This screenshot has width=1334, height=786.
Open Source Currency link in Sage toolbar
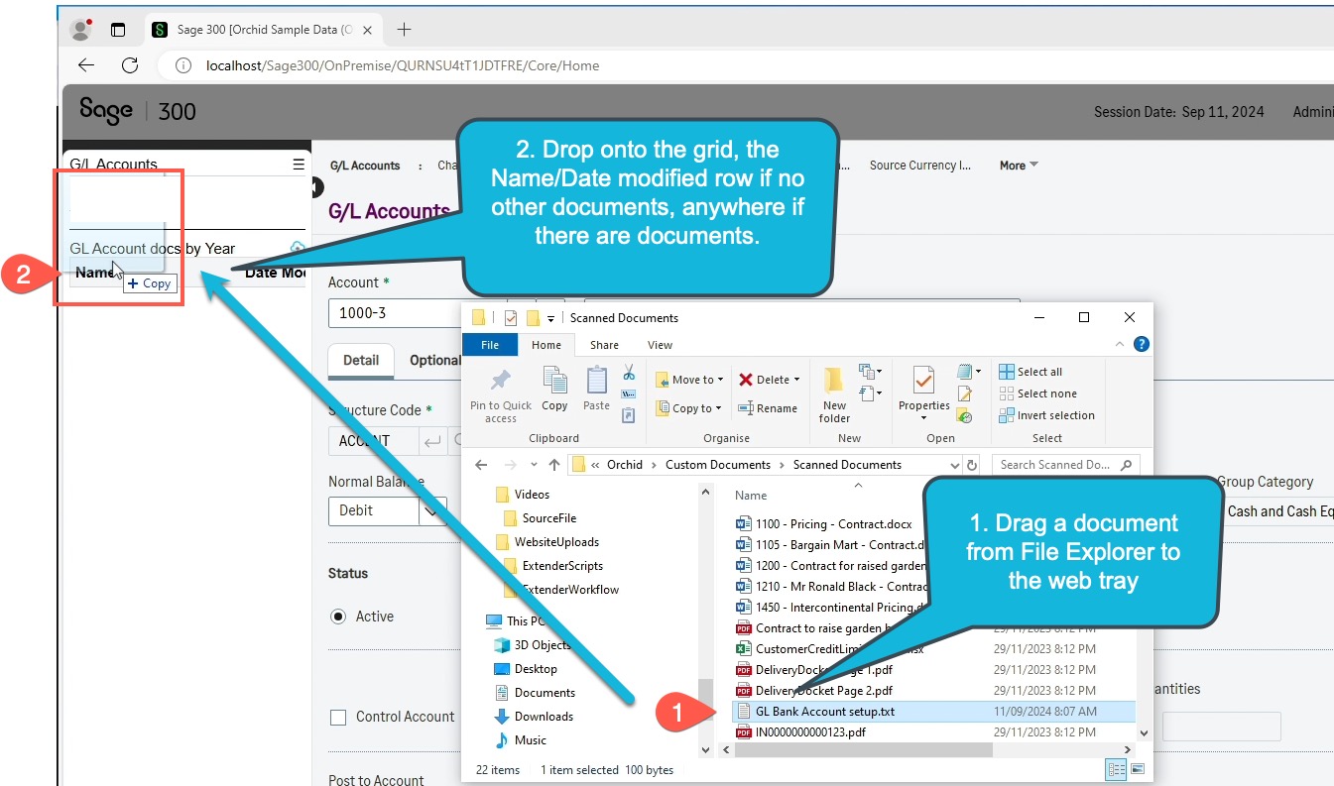tap(919, 166)
